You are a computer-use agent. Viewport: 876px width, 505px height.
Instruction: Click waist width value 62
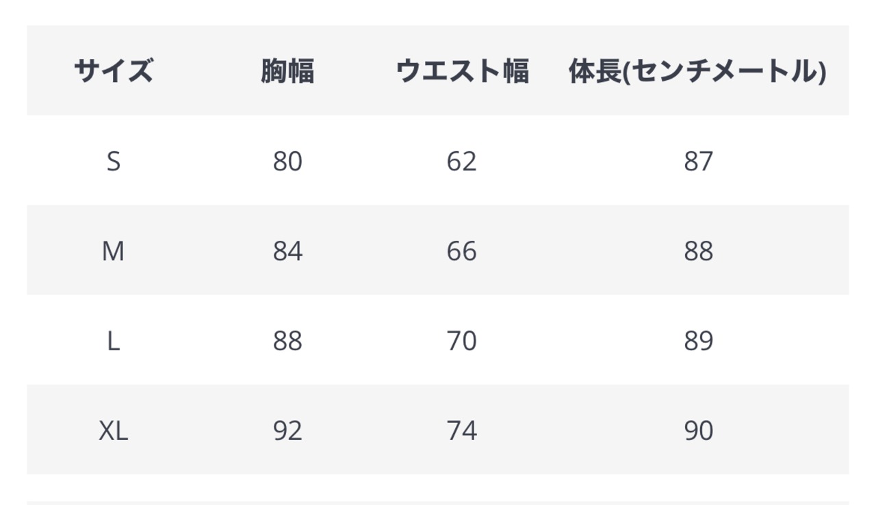[462, 162]
